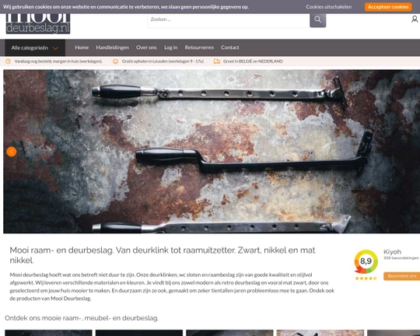Click 'Vandaag nog besteld, morgen in huis' text

point(58,61)
